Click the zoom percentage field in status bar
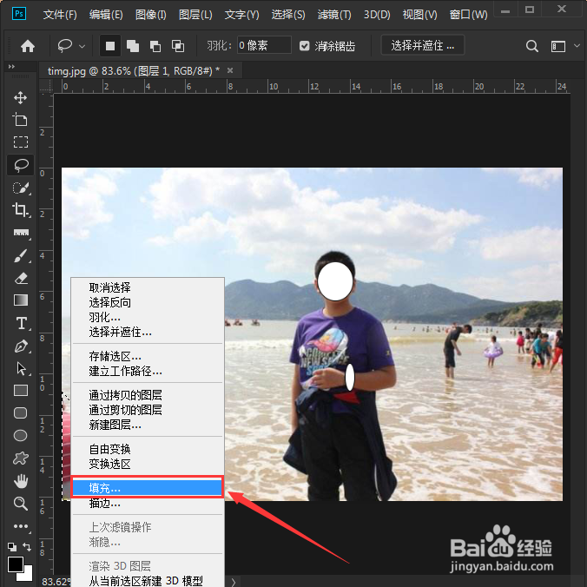Viewport: 587px width, 587px height. coord(56,582)
